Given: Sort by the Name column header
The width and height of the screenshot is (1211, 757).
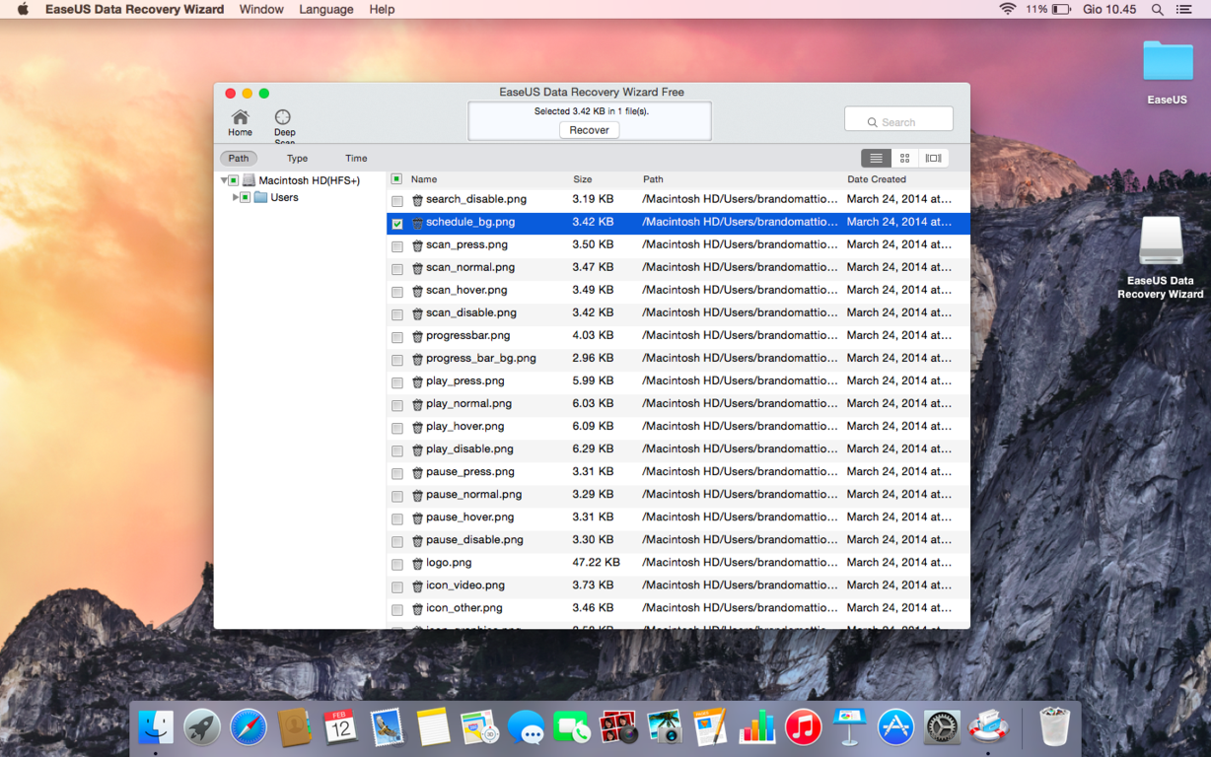Looking at the screenshot, I should pos(424,179).
